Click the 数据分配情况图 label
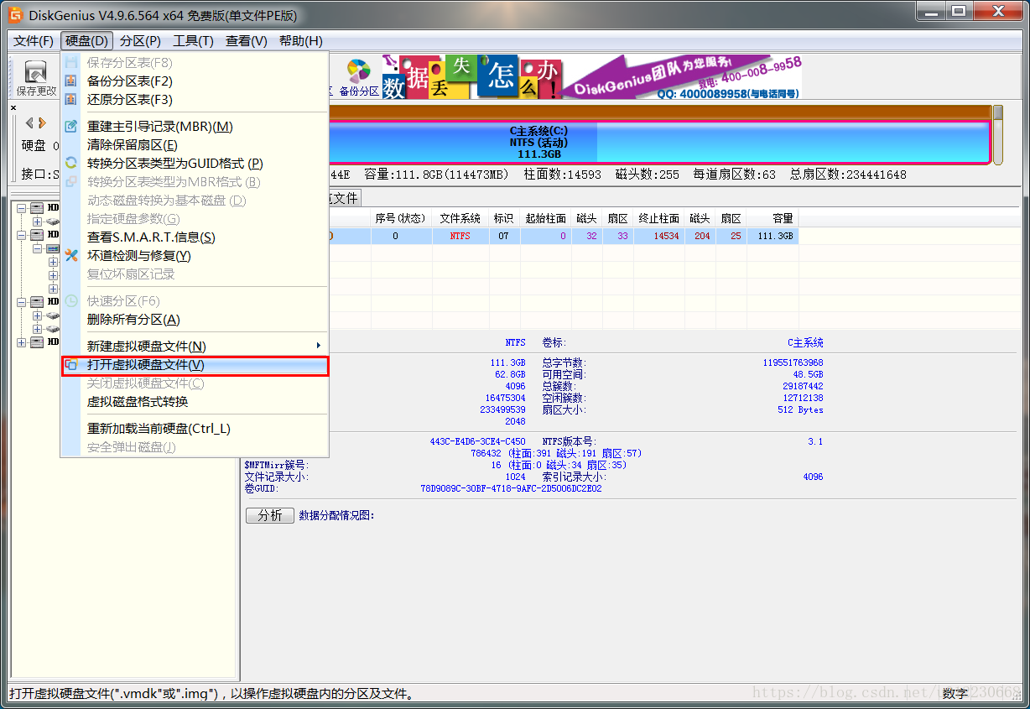The height and width of the screenshot is (709, 1030). click(x=336, y=515)
